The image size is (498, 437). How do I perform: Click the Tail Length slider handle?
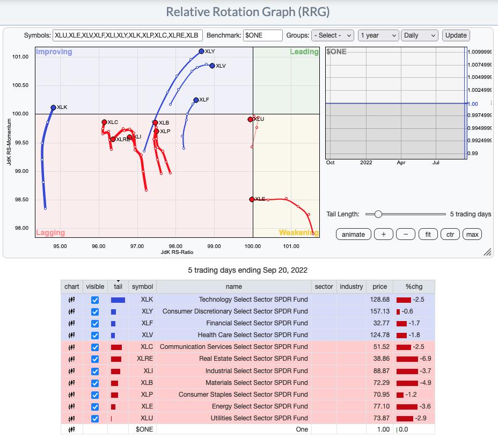(378, 214)
